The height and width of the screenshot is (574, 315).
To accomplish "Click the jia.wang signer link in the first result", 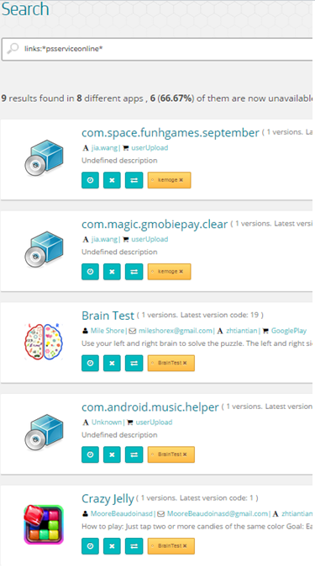I will (104, 148).
